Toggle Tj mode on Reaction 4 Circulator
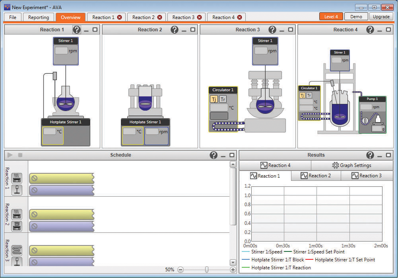 [302, 95]
